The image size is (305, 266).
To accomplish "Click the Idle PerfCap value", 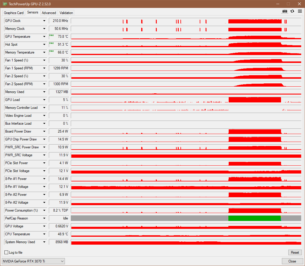I will [x=59, y=218].
